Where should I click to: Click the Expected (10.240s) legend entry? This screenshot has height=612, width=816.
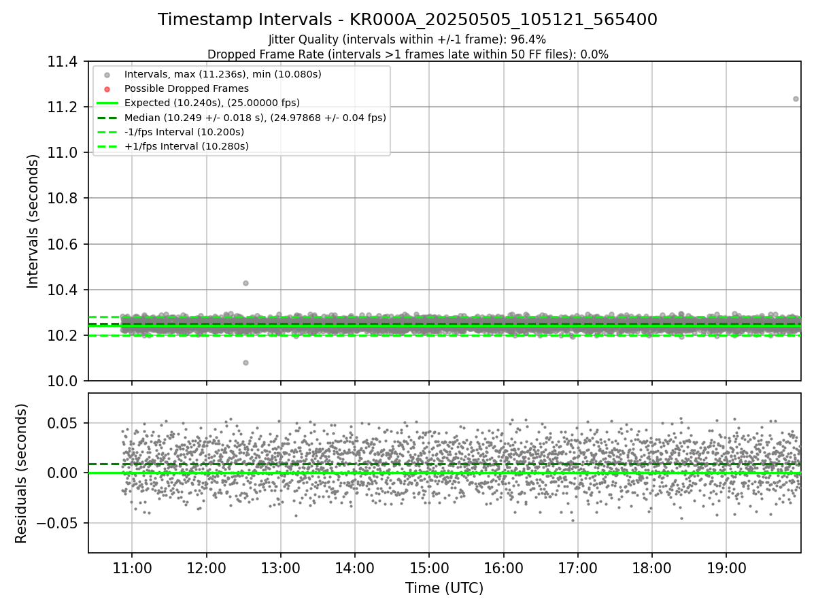[212, 103]
